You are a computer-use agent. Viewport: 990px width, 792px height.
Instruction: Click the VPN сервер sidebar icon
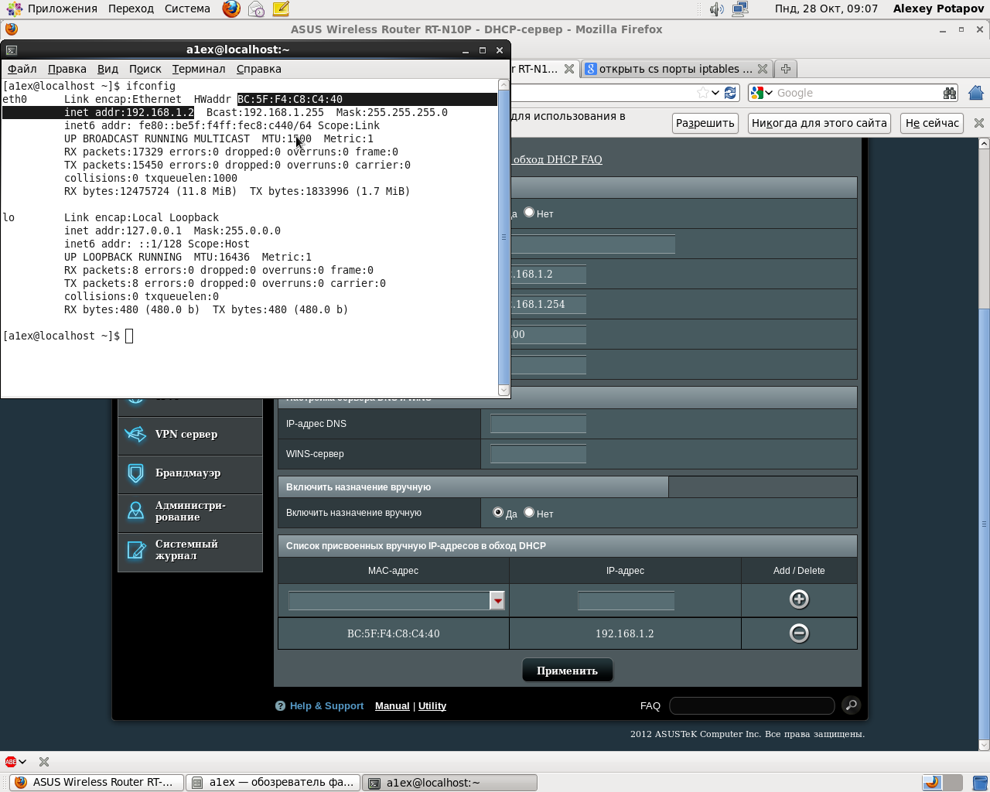pos(135,435)
